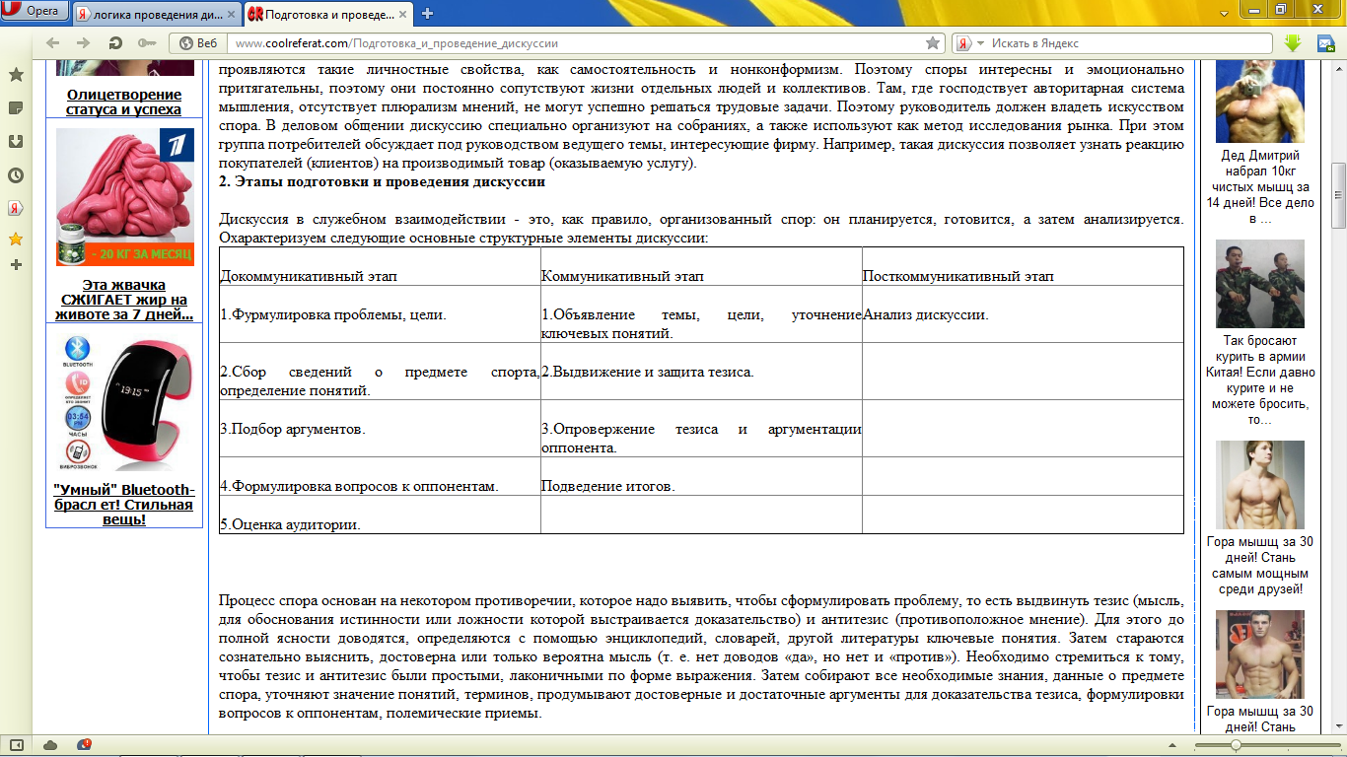Open the Yandex panel in the sidebar
Image resolution: width=1347 pixels, height=757 pixels.
pos(16,208)
